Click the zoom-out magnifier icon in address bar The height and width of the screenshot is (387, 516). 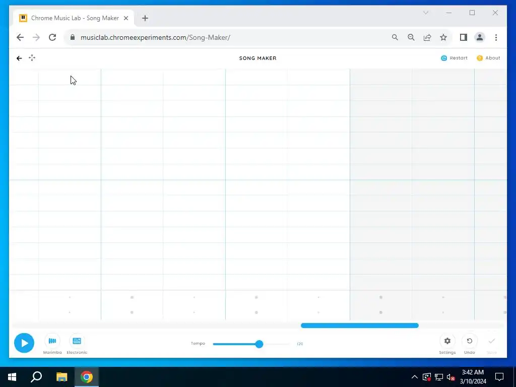coord(411,37)
